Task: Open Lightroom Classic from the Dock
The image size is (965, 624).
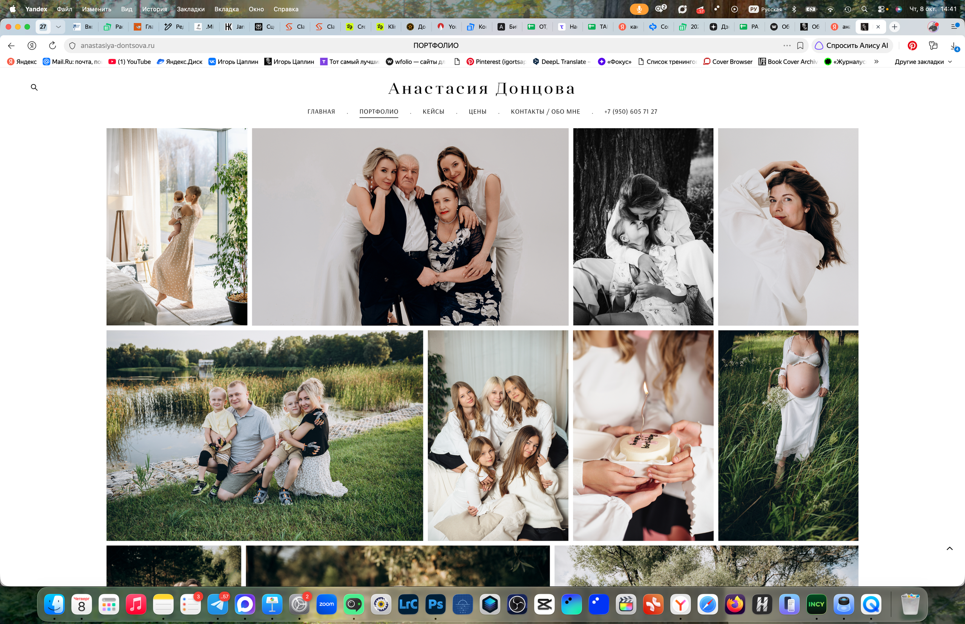Action: (x=408, y=604)
